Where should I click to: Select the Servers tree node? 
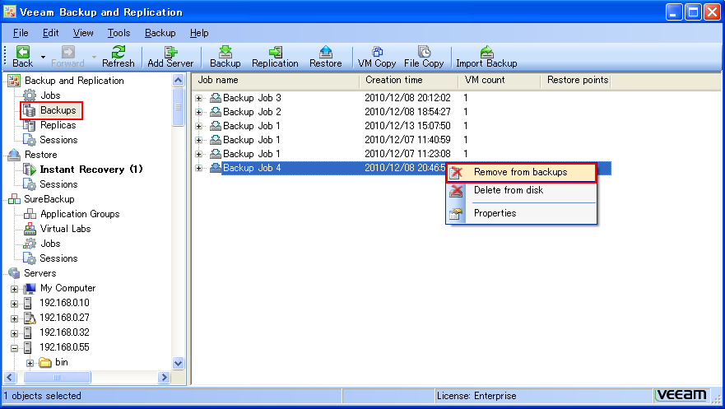point(40,272)
